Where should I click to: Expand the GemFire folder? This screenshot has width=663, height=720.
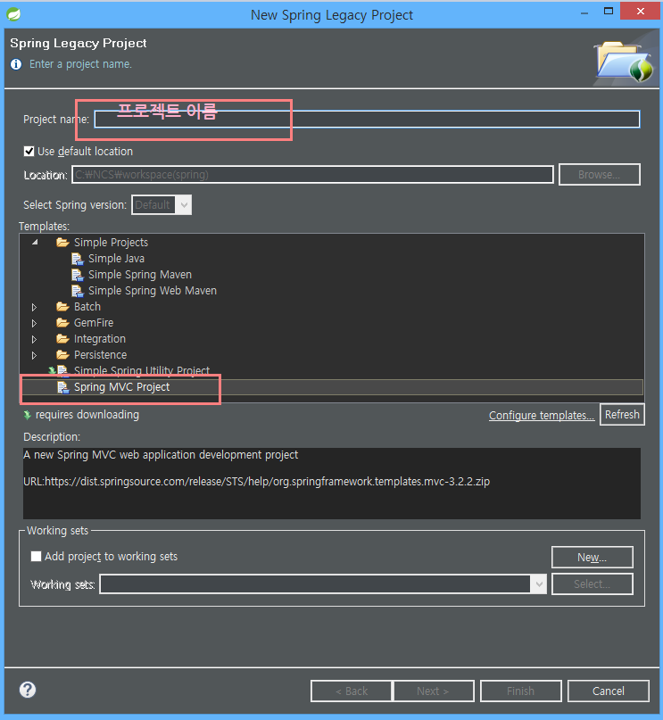click(x=35, y=323)
